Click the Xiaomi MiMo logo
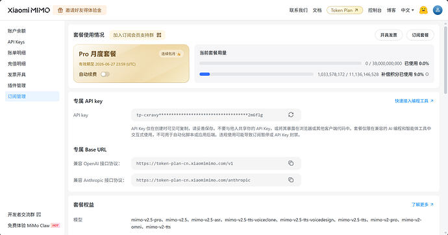448x235 pixels. click(29, 10)
